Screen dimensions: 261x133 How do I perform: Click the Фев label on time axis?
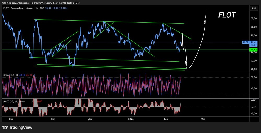tap(166, 119)
